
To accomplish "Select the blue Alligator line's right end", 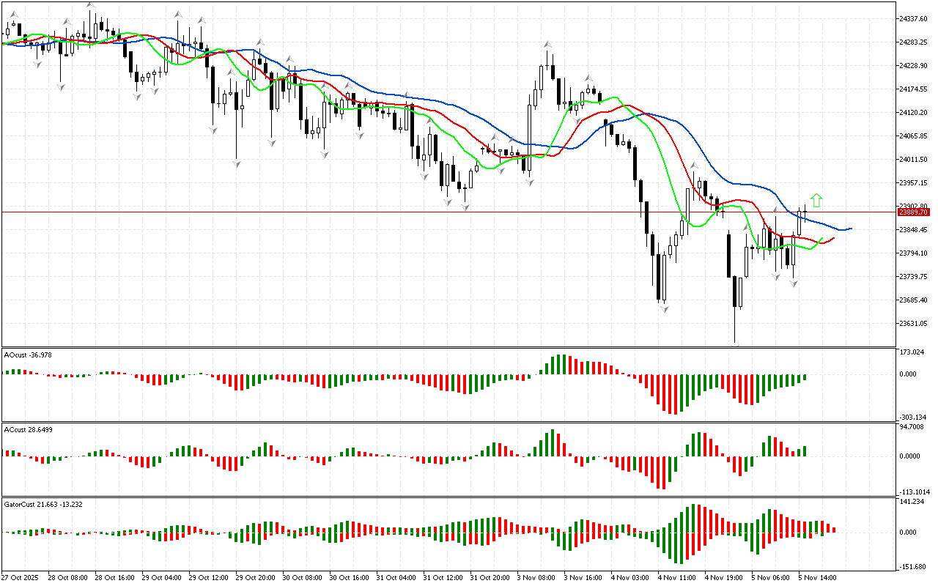I will point(850,229).
